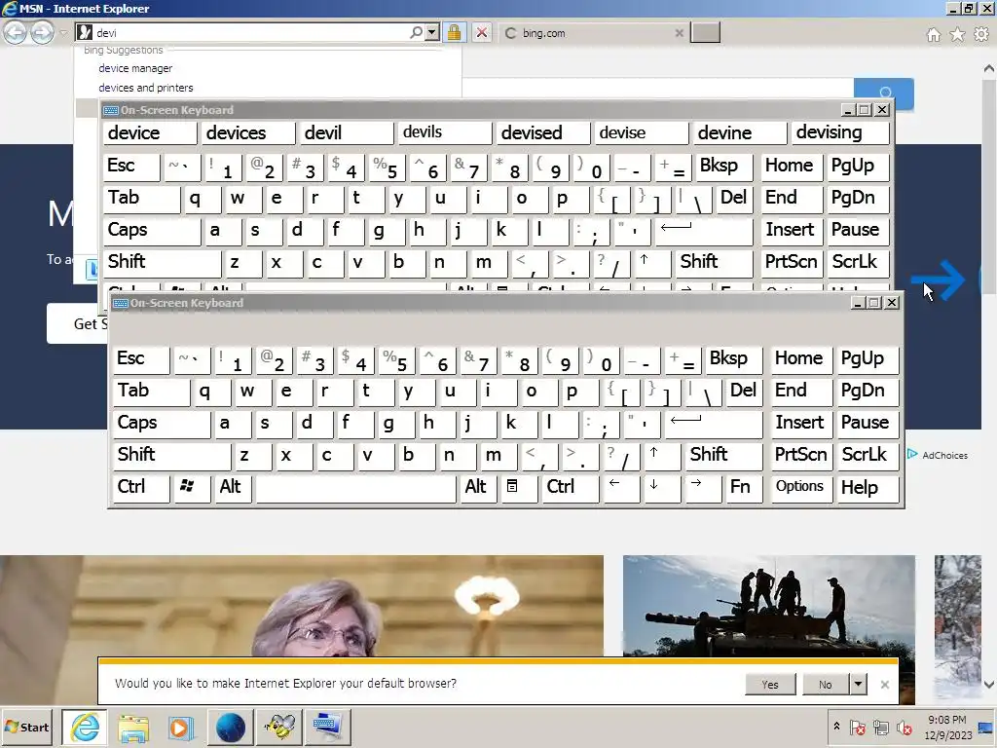Open a new blank tab
Image resolution: width=997 pixels, height=748 pixels.
point(705,32)
